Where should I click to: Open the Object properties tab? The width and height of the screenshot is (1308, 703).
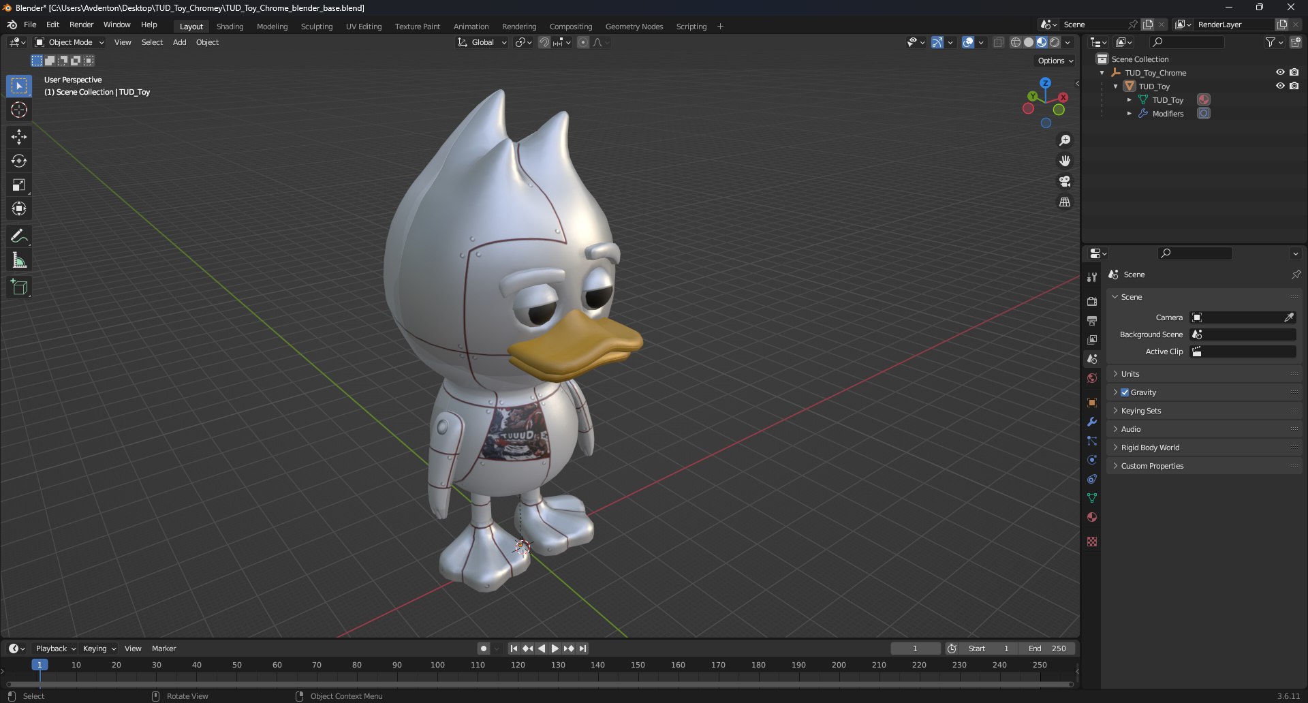tap(1092, 403)
